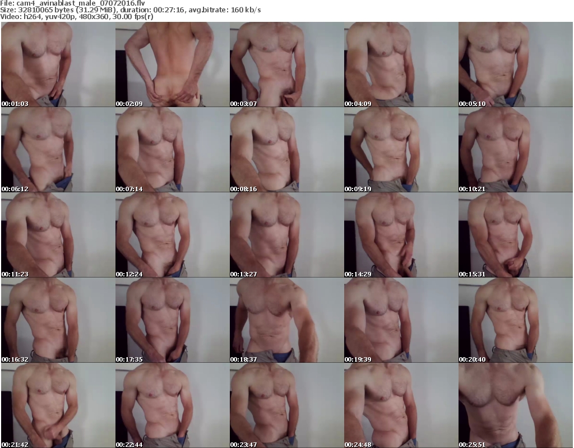This screenshot has width=574, height=448.
Task: Click the frame timestamped 00:18:37
Action: click(287, 320)
